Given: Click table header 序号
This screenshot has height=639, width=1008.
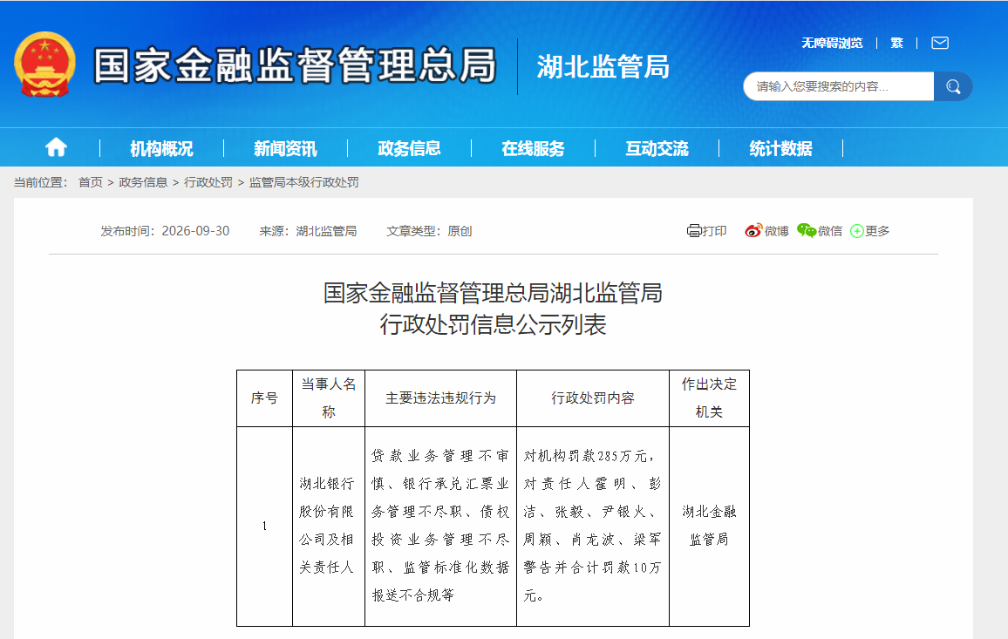Looking at the screenshot, I should (x=264, y=398).
